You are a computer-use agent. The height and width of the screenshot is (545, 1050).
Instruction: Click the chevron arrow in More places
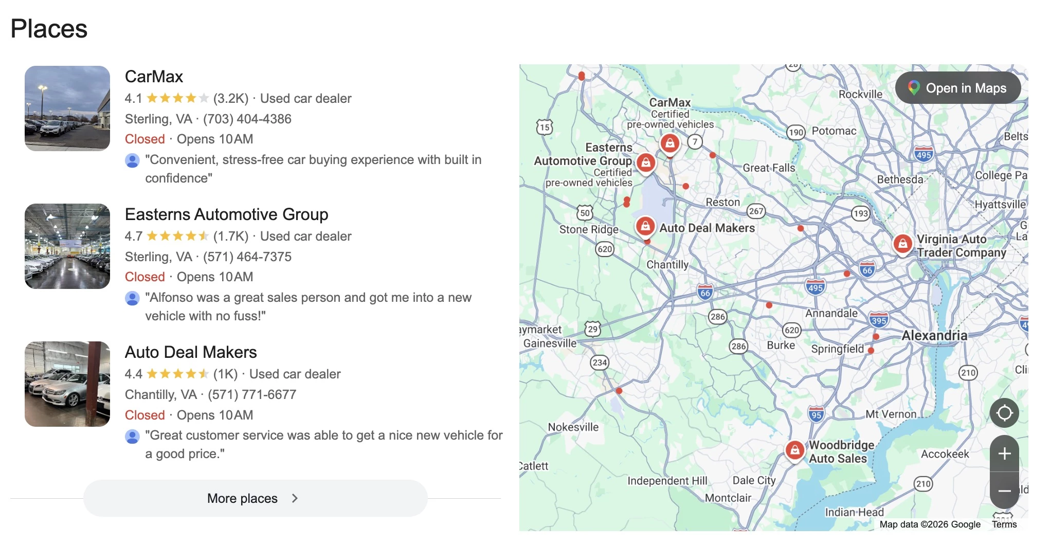pyautogui.click(x=295, y=498)
